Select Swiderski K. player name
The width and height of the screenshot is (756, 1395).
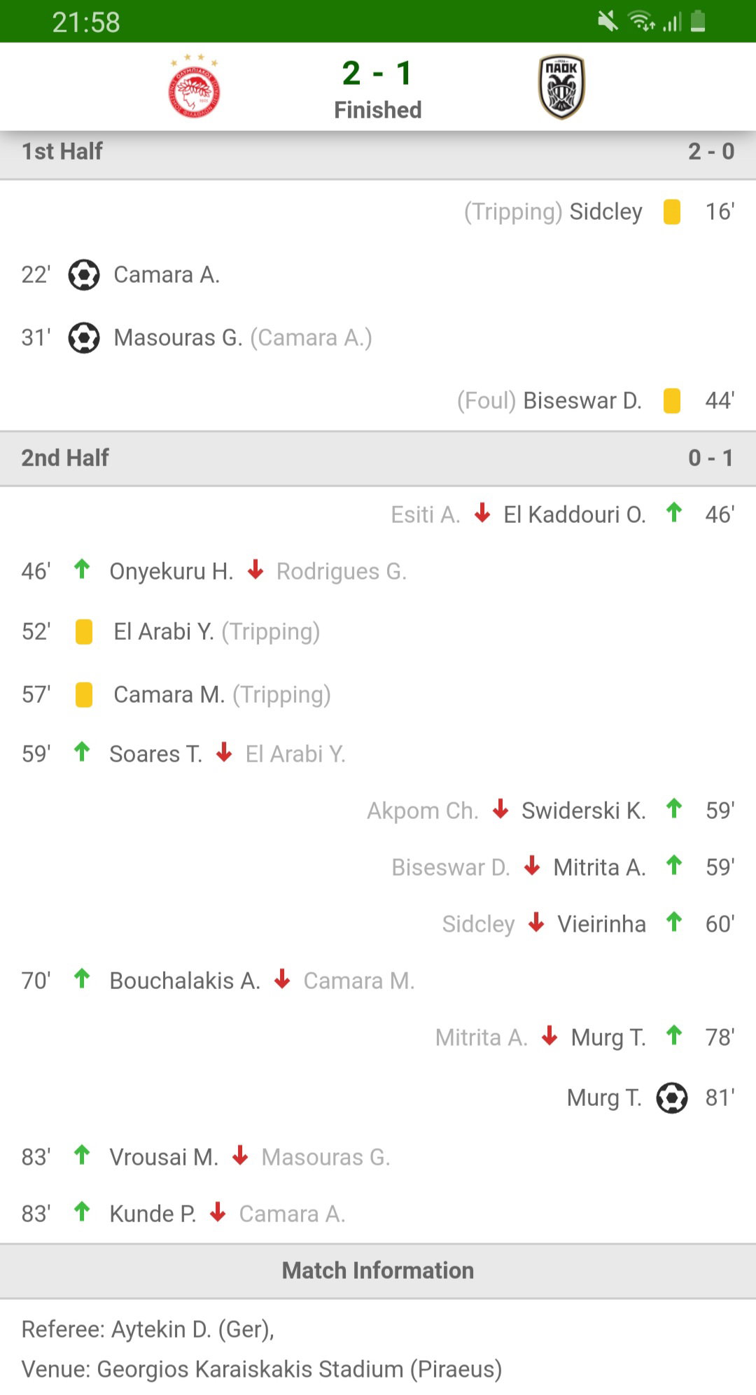[x=584, y=811]
